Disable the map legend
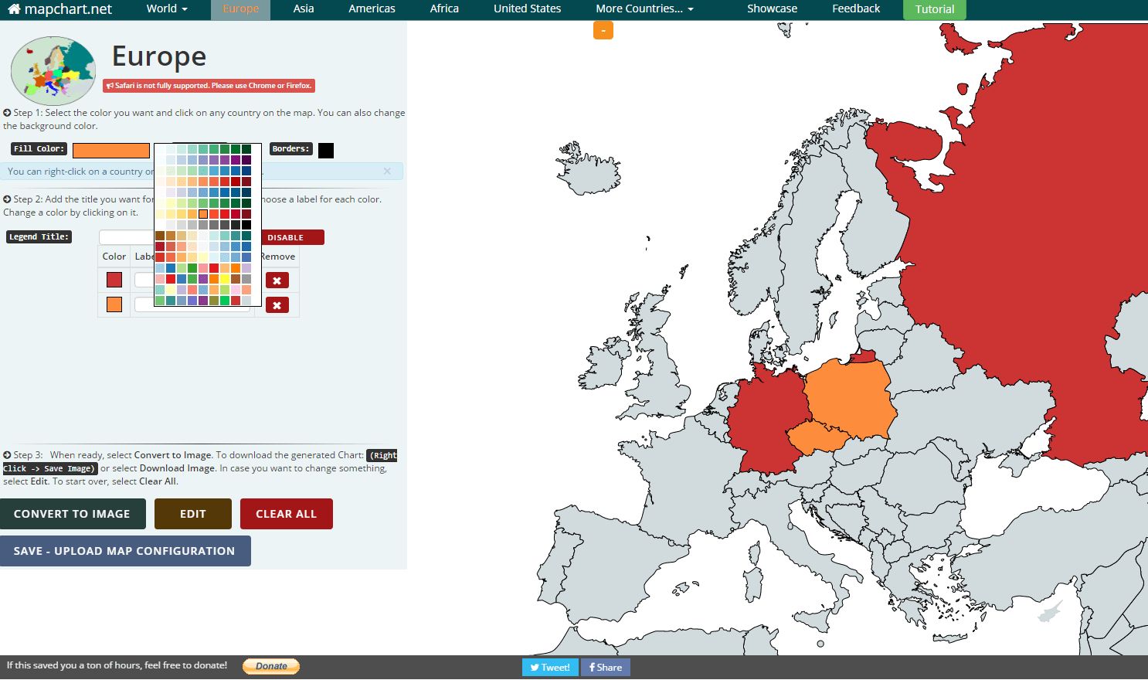 click(x=292, y=237)
